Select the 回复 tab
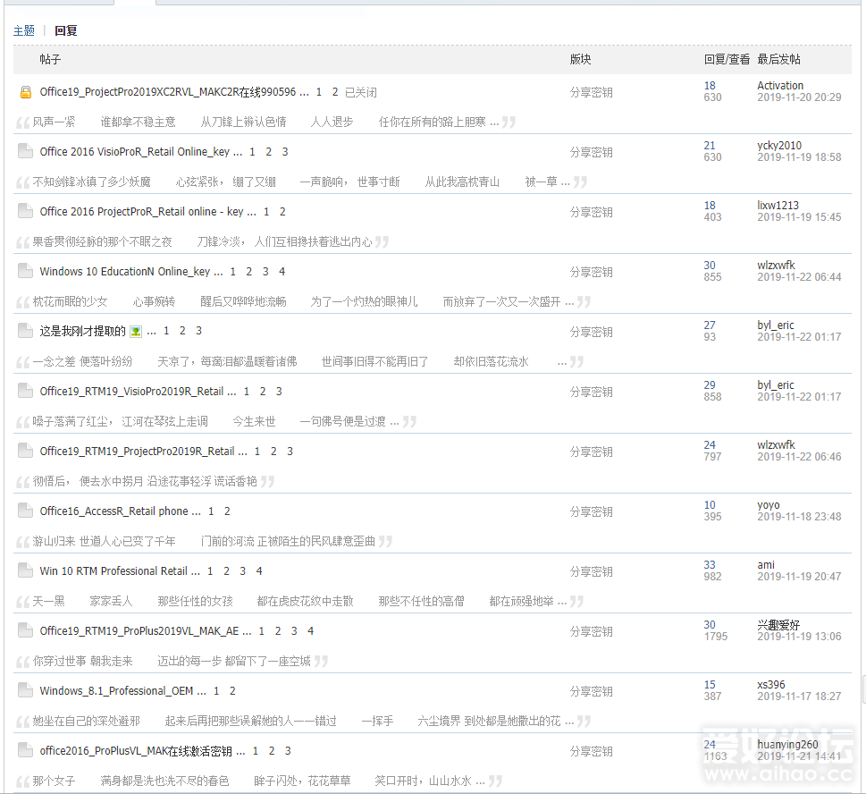 tap(65, 30)
